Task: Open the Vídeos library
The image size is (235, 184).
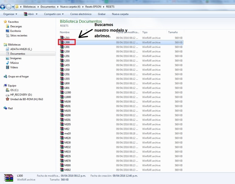Action: (14, 67)
